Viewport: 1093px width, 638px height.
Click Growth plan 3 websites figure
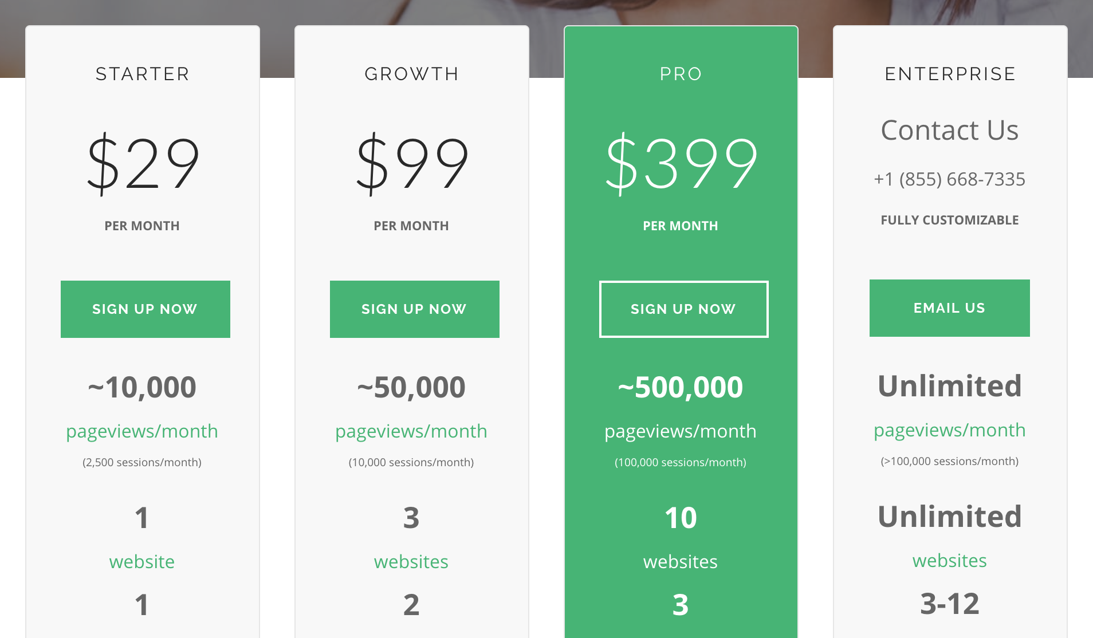pyautogui.click(x=411, y=518)
